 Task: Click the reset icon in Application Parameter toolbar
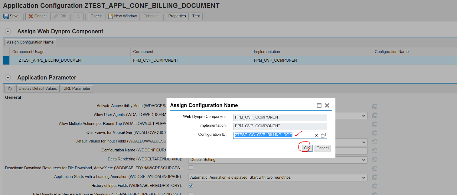point(10,89)
